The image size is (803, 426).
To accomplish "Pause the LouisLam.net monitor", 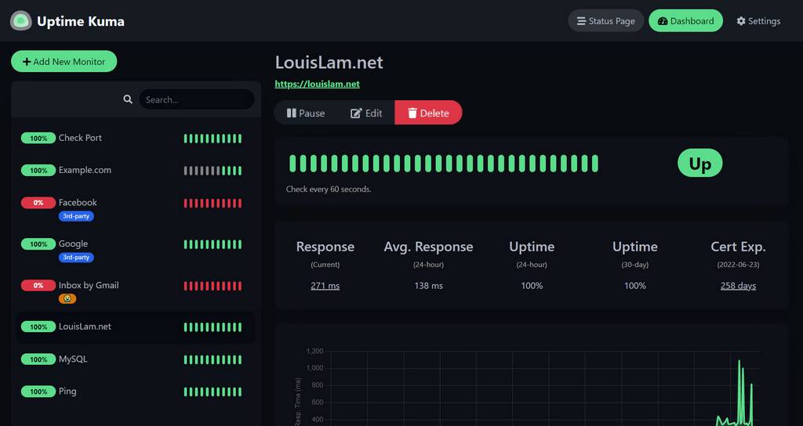I will [x=306, y=113].
